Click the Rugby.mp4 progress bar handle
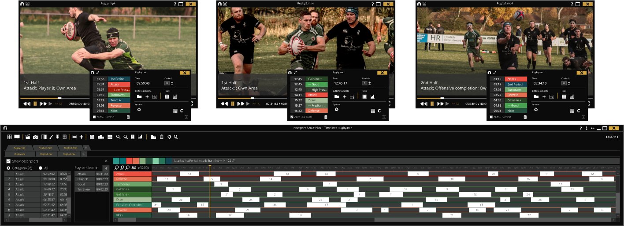The height and width of the screenshot is (226, 624). click(x=59, y=98)
